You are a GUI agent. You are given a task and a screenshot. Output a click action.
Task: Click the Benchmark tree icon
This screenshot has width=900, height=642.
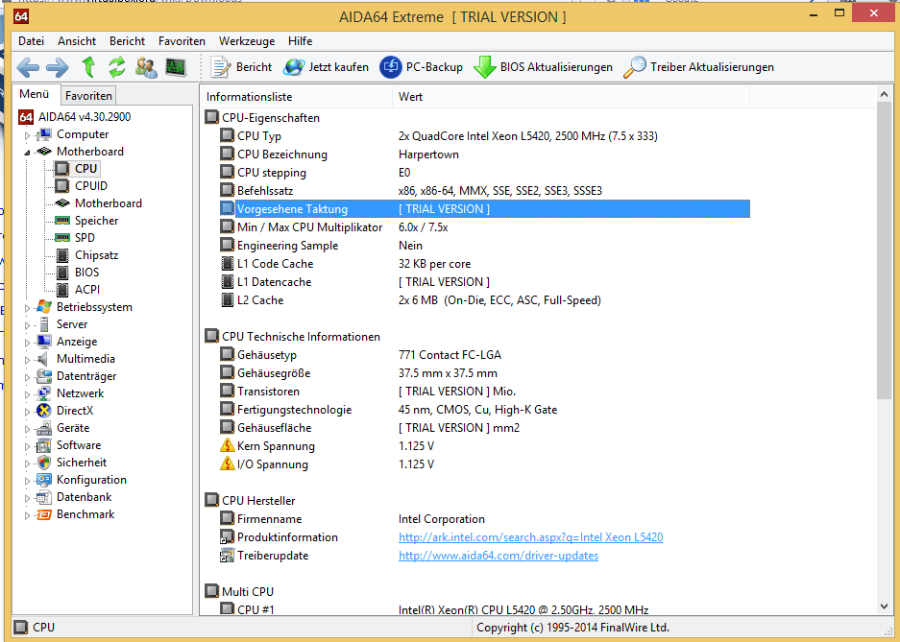tap(43, 514)
